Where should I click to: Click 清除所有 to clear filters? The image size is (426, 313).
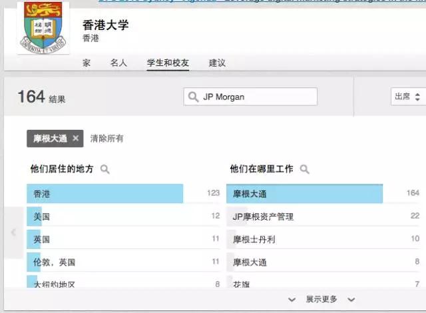point(106,139)
